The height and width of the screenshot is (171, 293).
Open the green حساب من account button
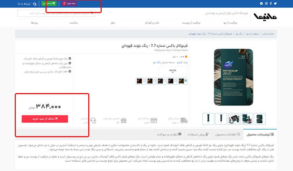pyautogui.click(x=49, y=3)
